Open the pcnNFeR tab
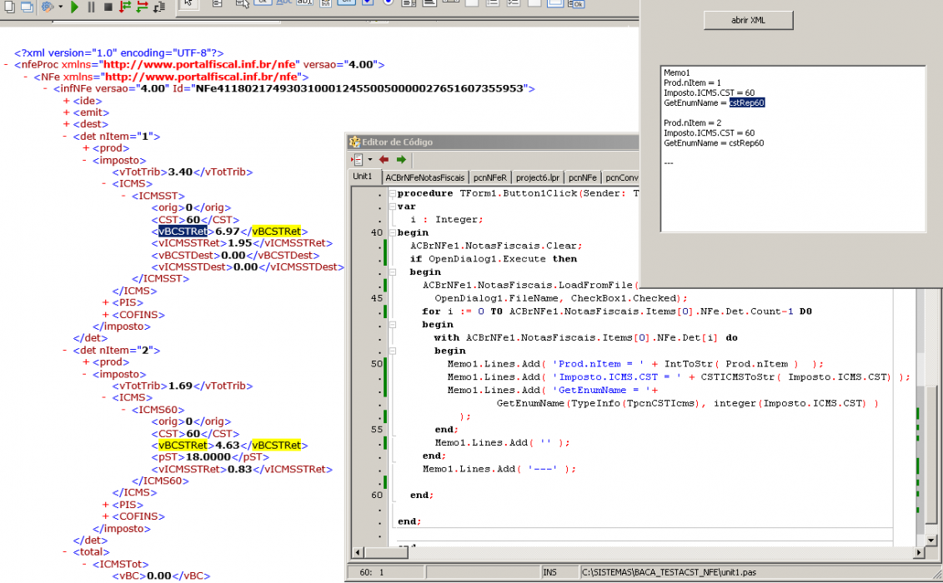The width and height of the screenshot is (943, 583). [x=490, y=178]
